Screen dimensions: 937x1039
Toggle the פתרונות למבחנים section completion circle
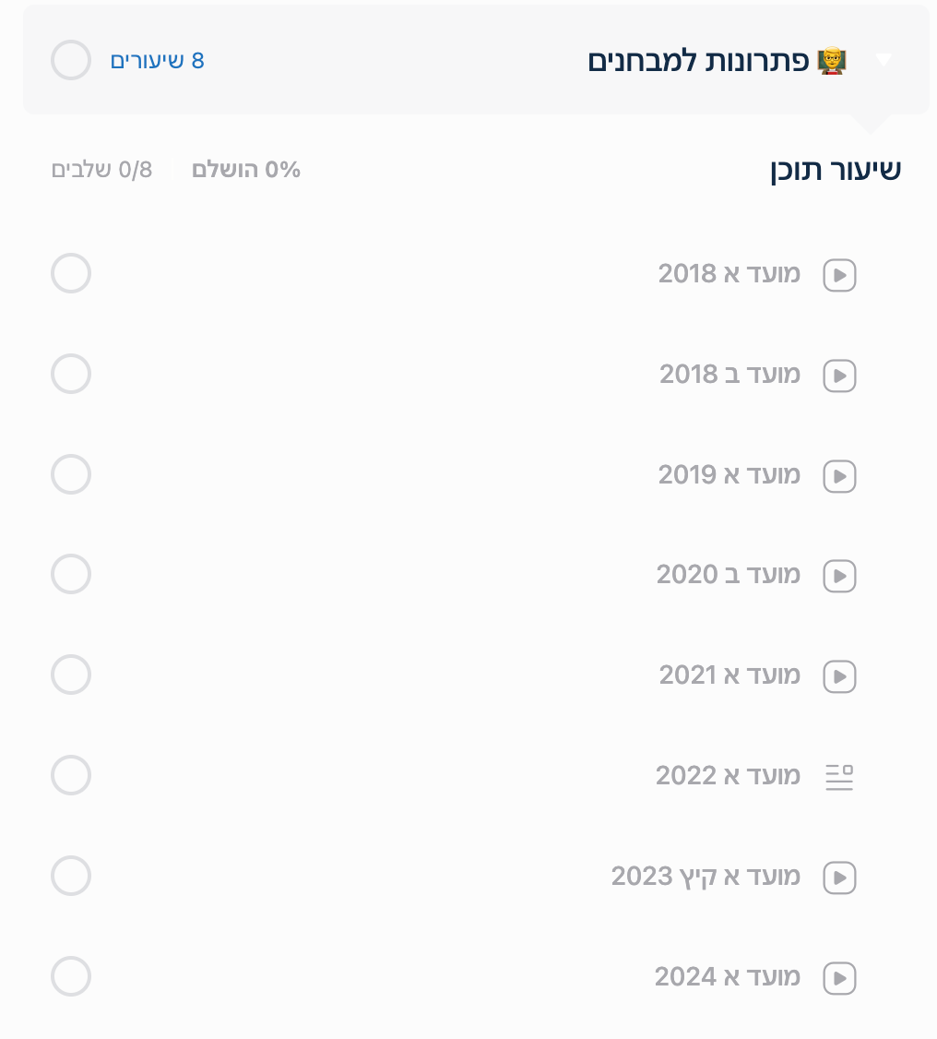[71, 61]
